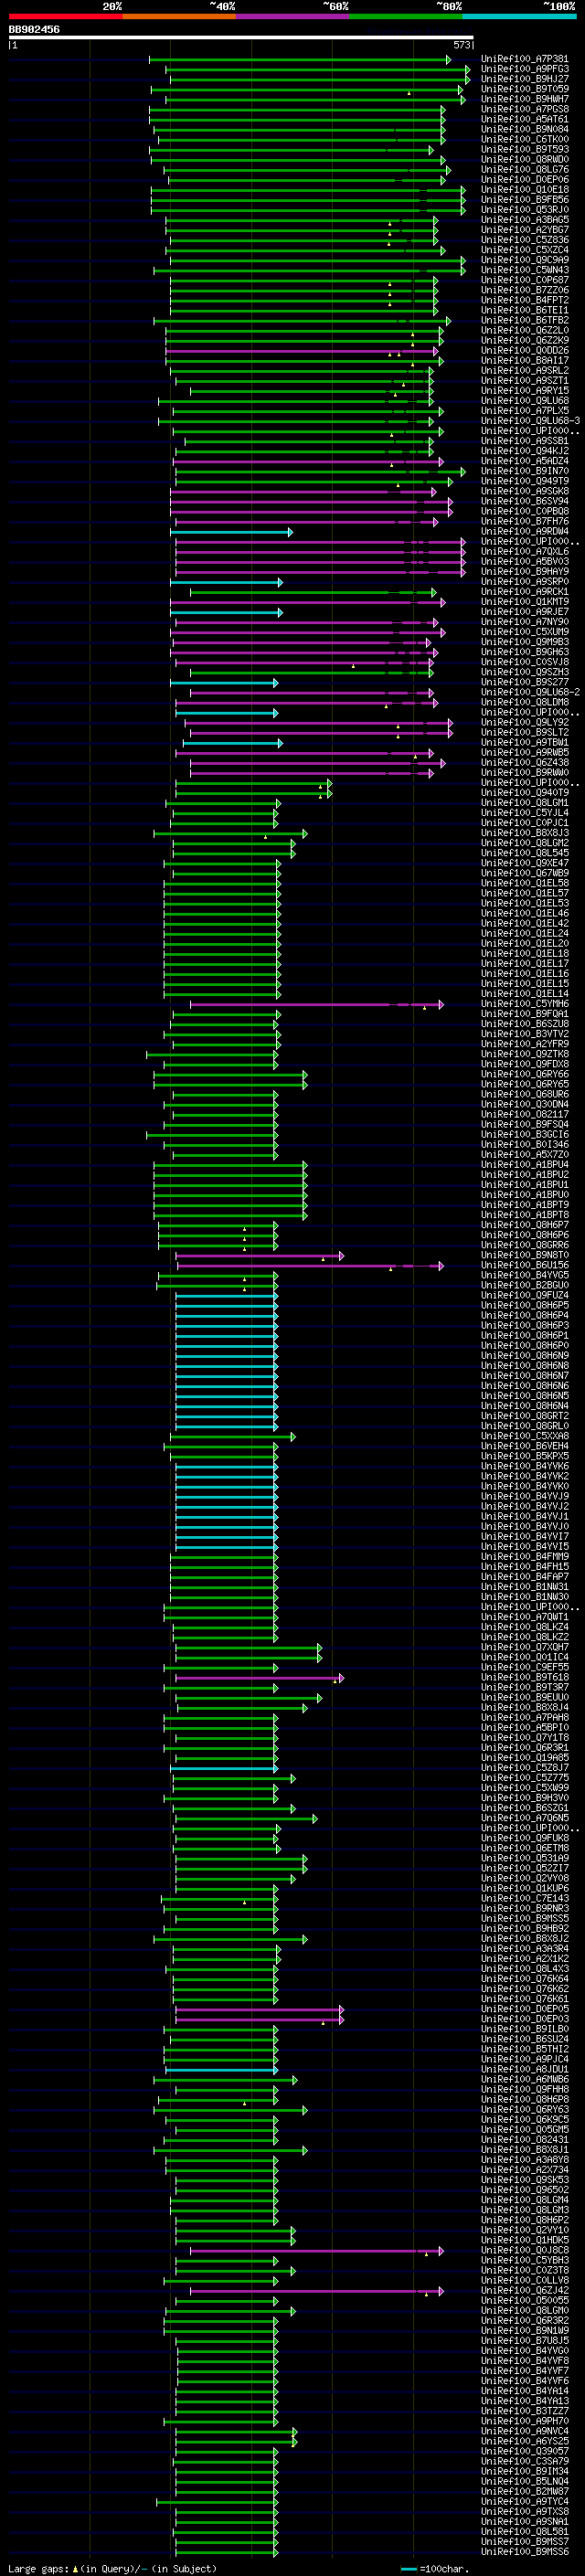
Task: Click the cyan alignment bar for UniRef100_A9RDW4
Action: (x=233, y=532)
